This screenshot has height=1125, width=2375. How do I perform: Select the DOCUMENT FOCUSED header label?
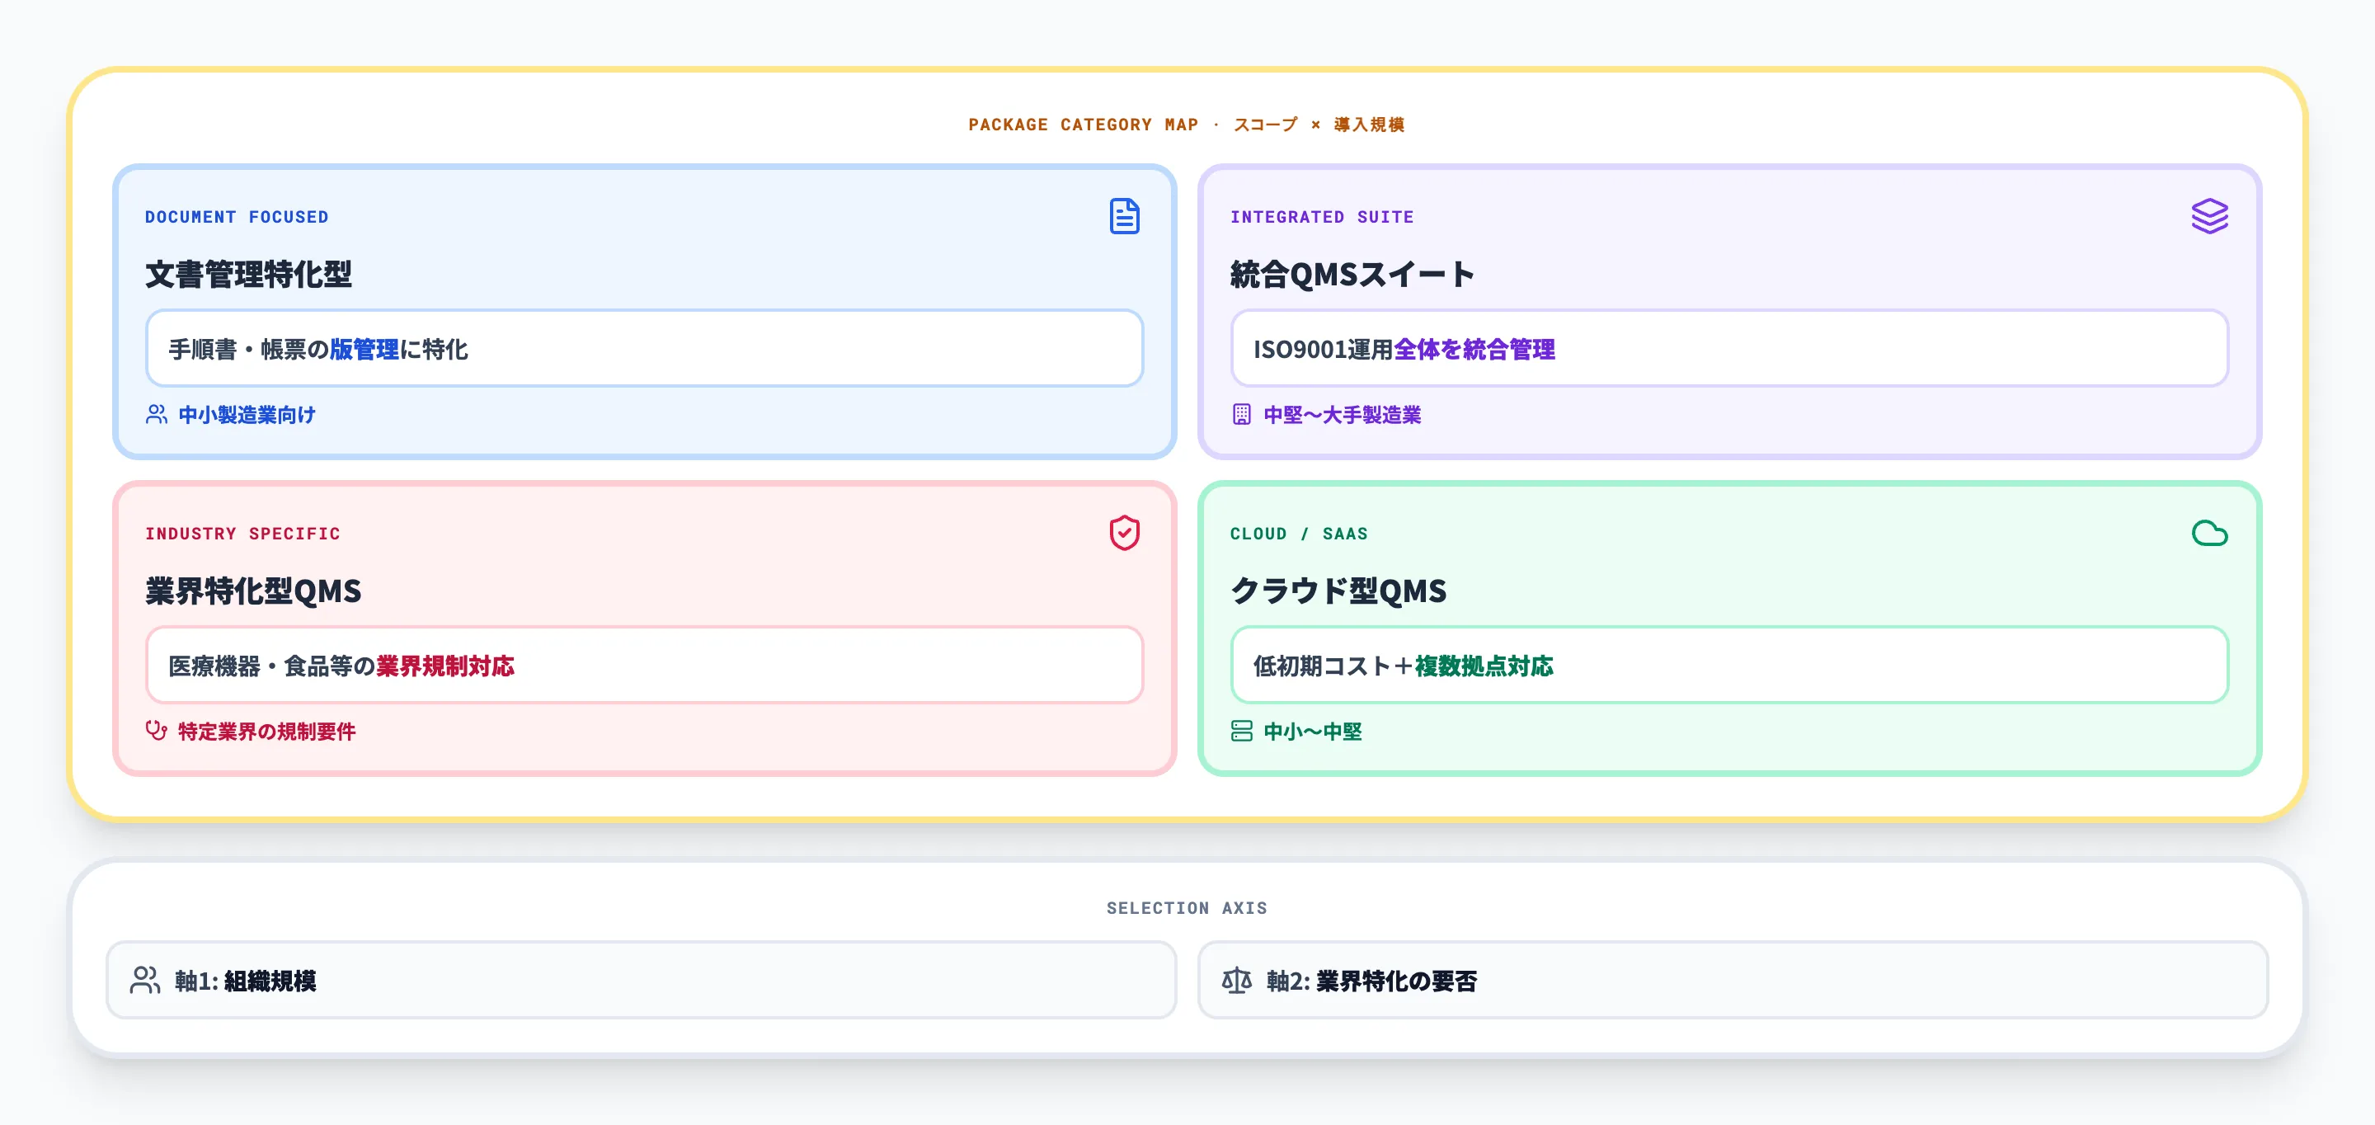pos(237,217)
